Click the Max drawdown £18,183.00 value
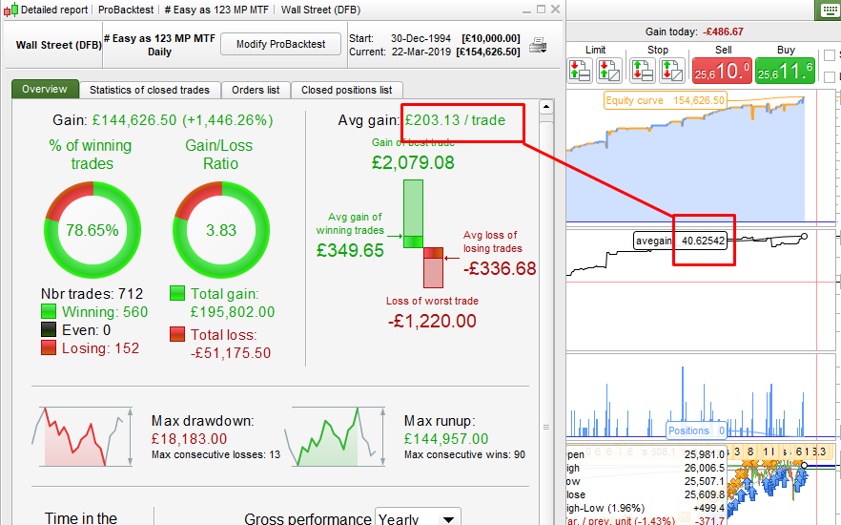 [190, 438]
